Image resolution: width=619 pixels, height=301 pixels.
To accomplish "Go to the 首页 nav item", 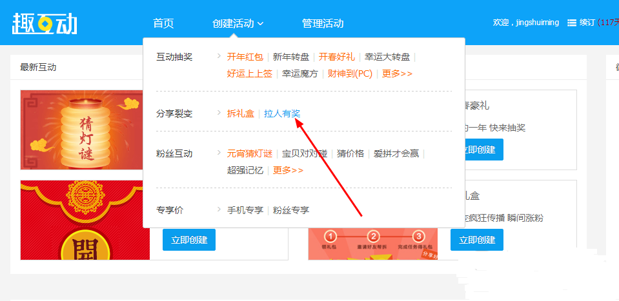I will point(163,23).
